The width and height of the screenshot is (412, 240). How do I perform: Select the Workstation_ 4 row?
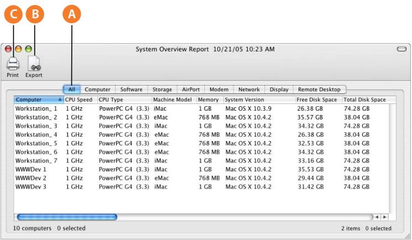tap(201, 134)
